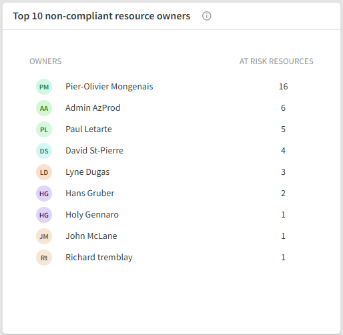Click Richard tremblay's count of 1
The height and width of the screenshot is (335, 343).
[283, 258]
